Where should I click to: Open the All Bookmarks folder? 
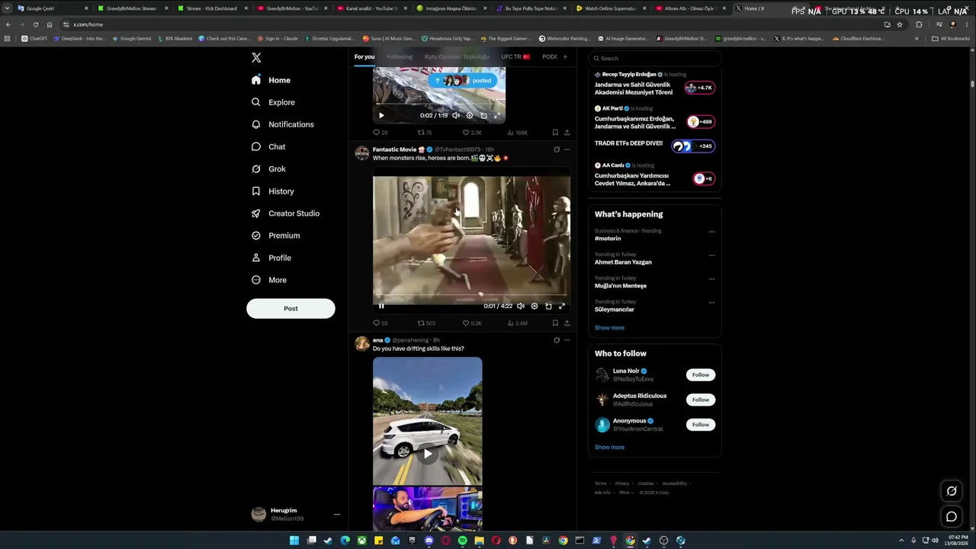951,38
